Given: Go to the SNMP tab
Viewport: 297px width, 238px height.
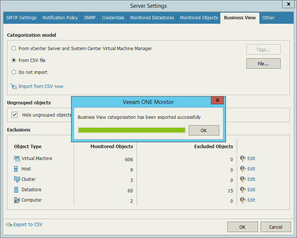Looking at the screenshot, I should tap(90, 18).
